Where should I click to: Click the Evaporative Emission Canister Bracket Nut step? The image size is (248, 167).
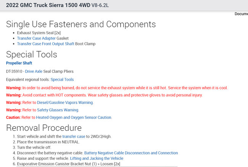point(64,164)
